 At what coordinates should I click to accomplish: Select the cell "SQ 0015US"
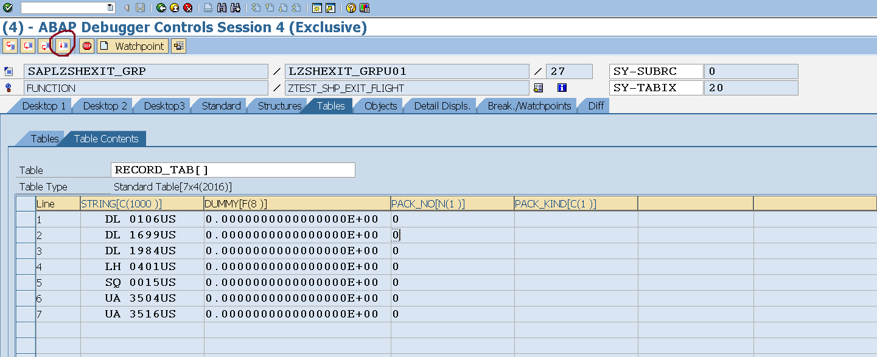142,282
